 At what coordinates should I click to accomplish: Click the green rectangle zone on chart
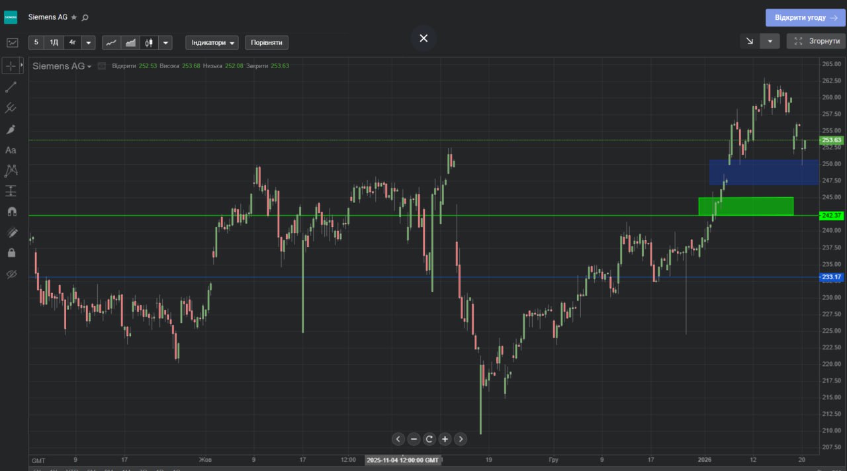[x=746, y=206]
